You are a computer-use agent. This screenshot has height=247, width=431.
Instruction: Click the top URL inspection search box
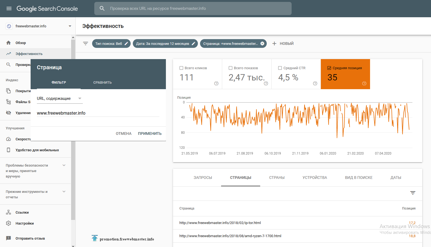tap(193, 8)
